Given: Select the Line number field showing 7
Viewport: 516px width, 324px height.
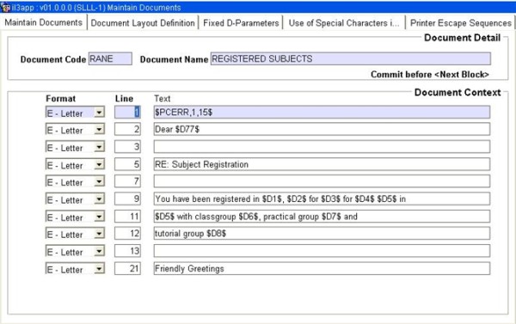Looking at the screenshot, I should (127, 181).
